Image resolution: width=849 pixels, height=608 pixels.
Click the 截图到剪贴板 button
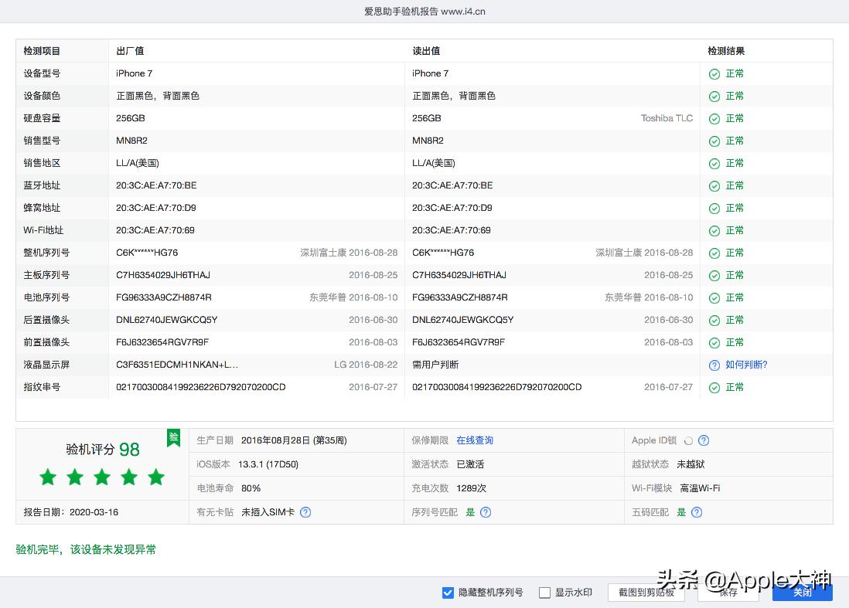[x=646, y=592]
